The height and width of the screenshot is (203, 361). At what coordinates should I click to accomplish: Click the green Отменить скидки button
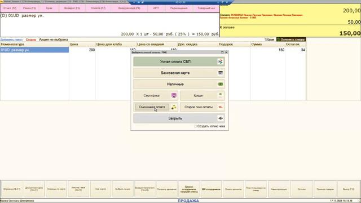(291, 39)
